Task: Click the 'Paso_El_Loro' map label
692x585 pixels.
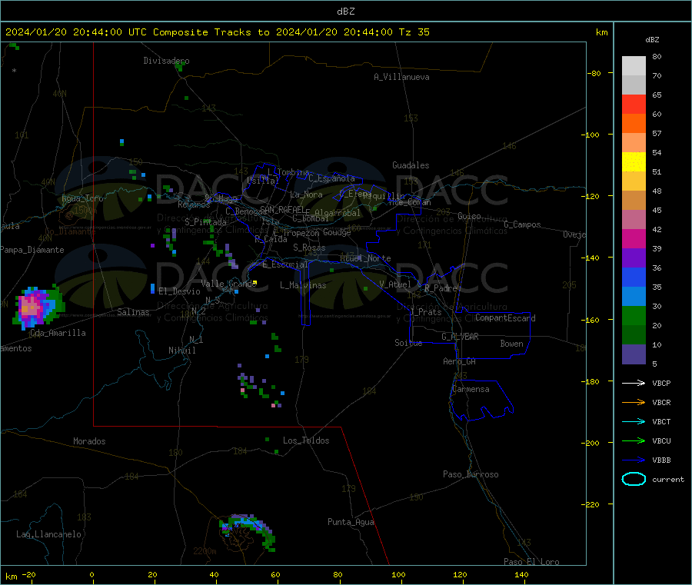Action: tap(531, 562)
